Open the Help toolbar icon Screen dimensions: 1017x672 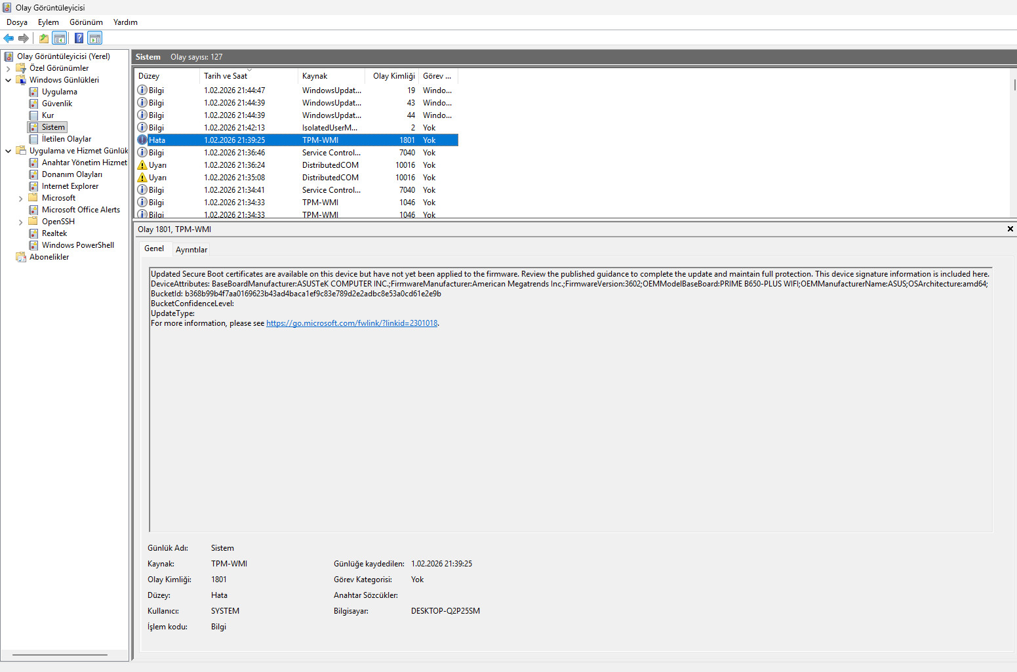pos(79,38)
